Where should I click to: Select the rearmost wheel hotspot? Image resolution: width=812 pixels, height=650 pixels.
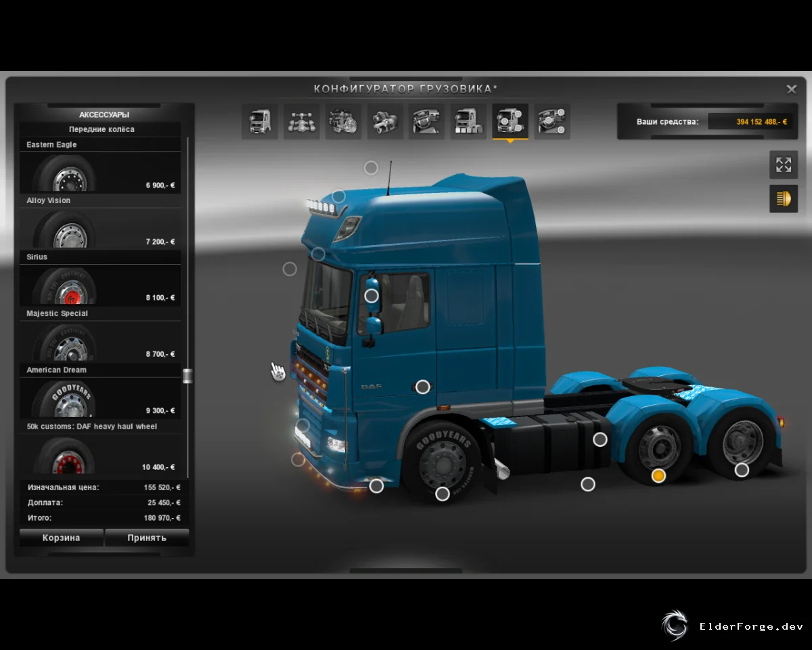point(742,470)
